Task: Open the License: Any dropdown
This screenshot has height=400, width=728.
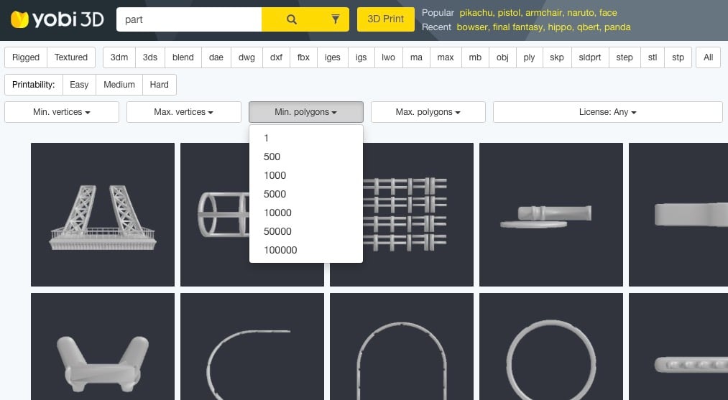Action: pyautogui.click(x=607, y=112)
